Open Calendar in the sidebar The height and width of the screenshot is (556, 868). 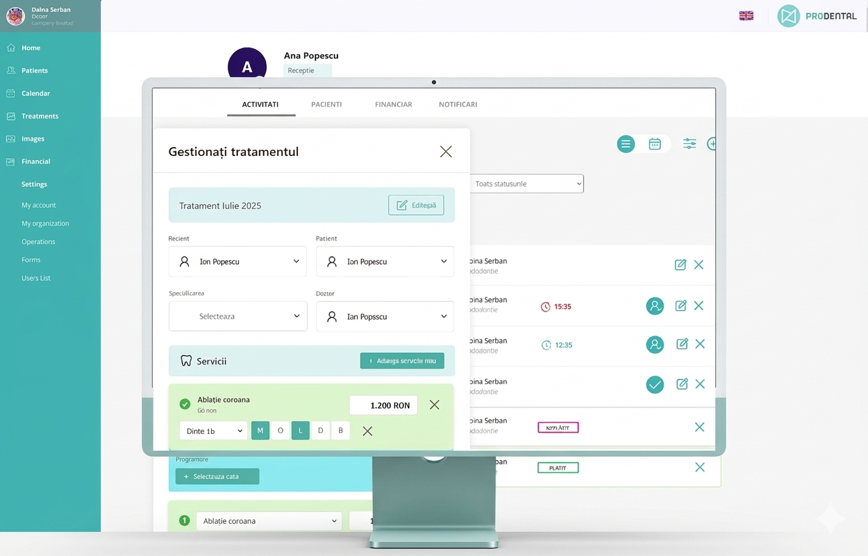[35, 93]
